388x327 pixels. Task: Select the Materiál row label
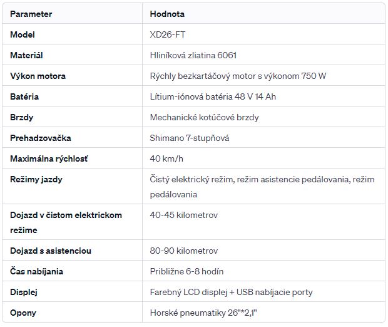[26, 55]
